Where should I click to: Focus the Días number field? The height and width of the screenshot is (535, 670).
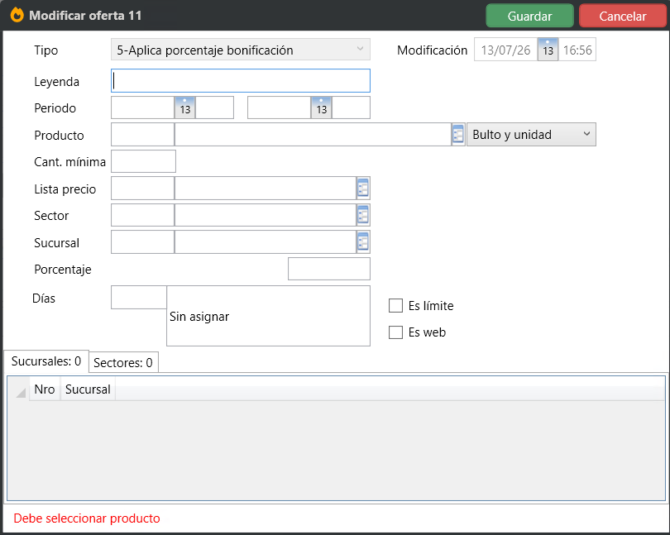[139, 298]
